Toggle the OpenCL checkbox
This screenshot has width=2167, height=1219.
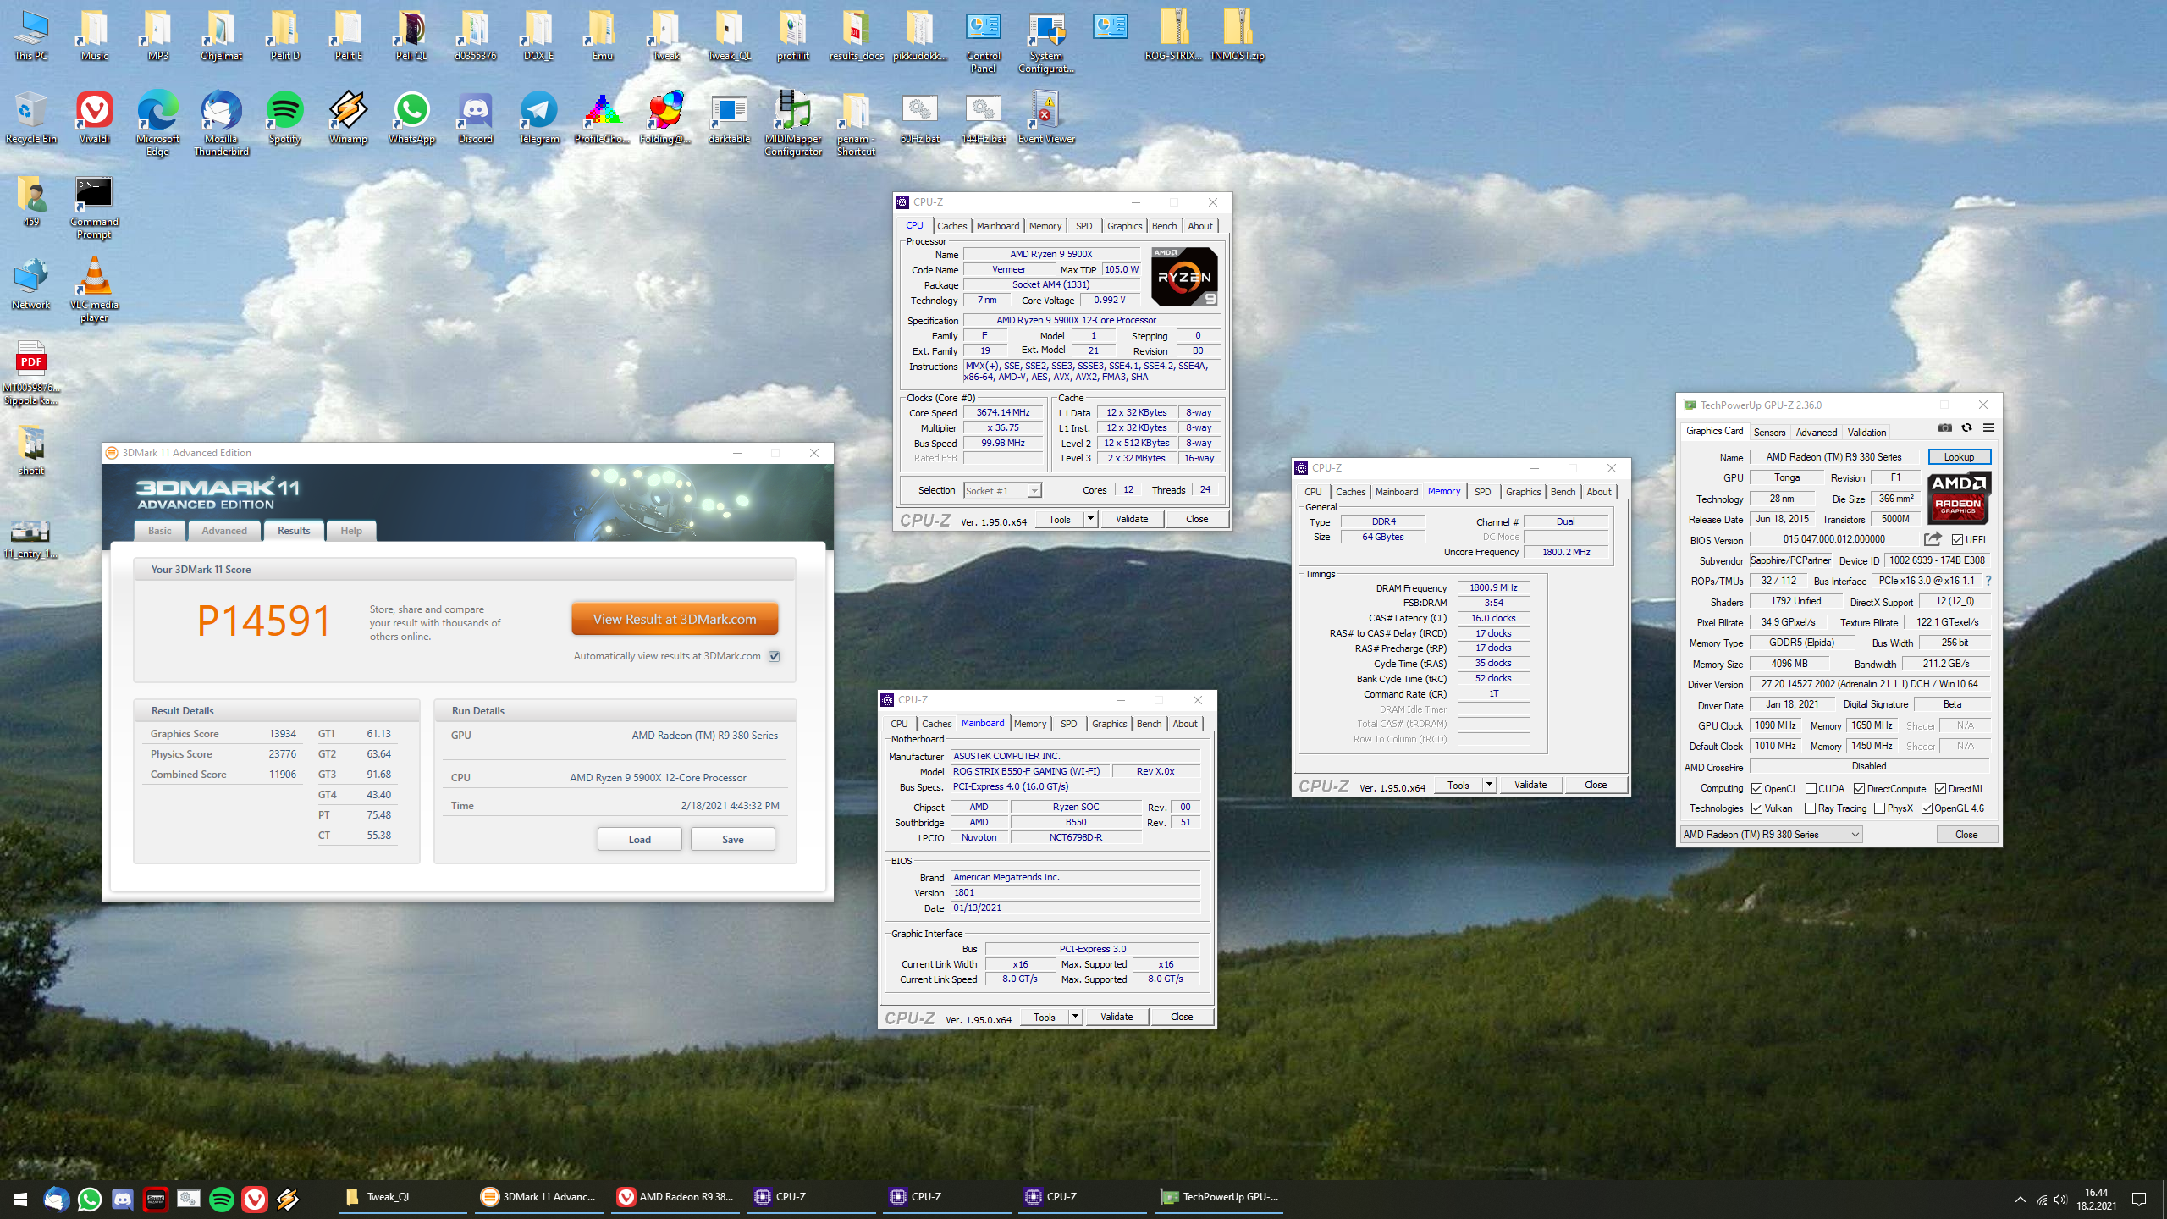[1756, 788]
